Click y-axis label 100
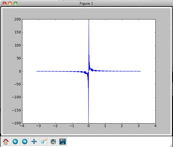The width and height of the screenshot is (173, 147). (18, 45)
